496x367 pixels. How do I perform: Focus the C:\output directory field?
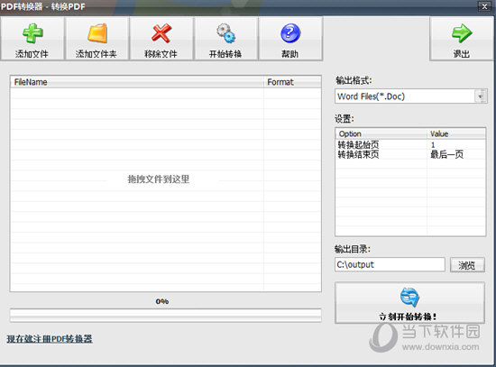[x=390, y=264]
